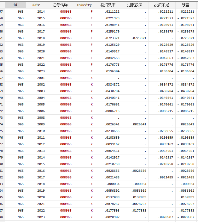Click the id column header
Viewport: 198px width, 222px height.
tap(15, 5)
